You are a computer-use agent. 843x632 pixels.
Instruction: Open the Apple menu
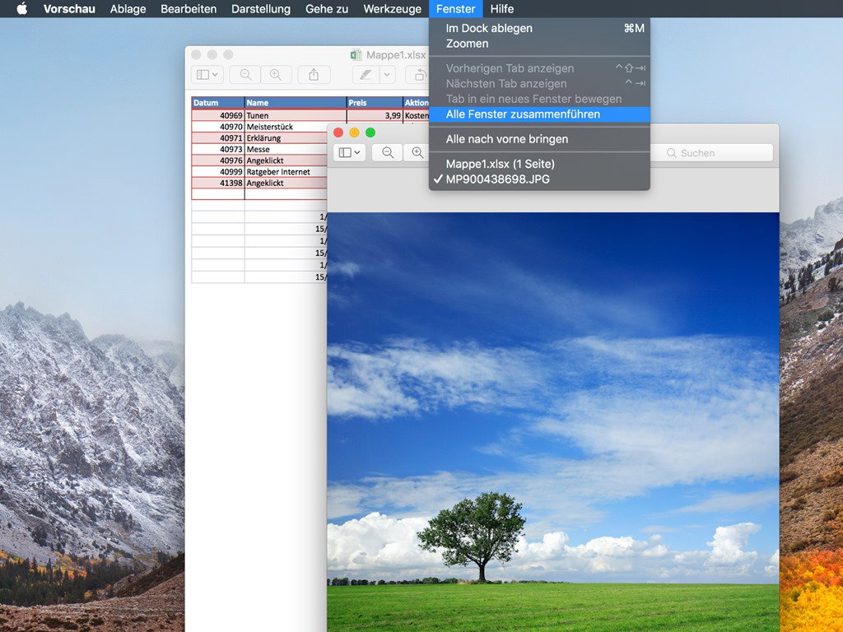[x=22, y=9]
